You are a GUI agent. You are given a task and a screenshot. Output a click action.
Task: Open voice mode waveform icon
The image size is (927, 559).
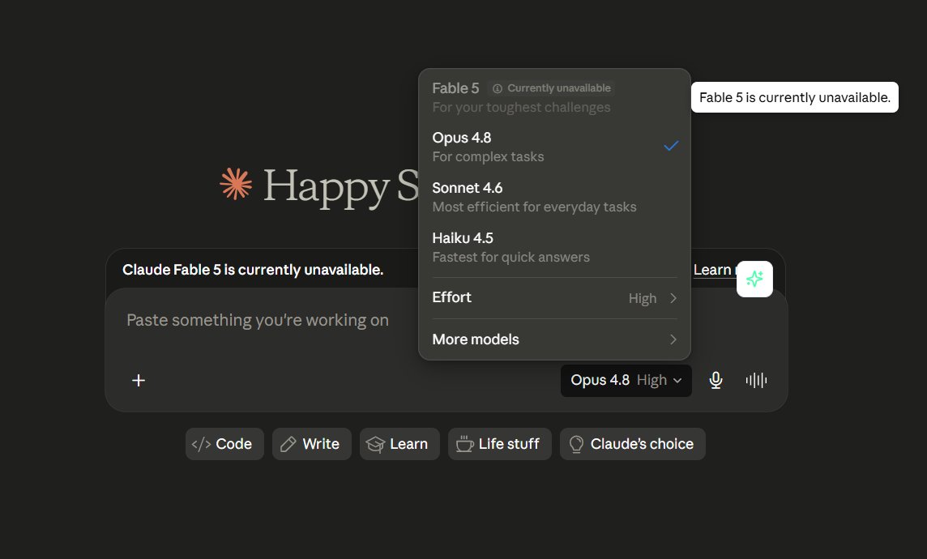[x=756, y=381]
